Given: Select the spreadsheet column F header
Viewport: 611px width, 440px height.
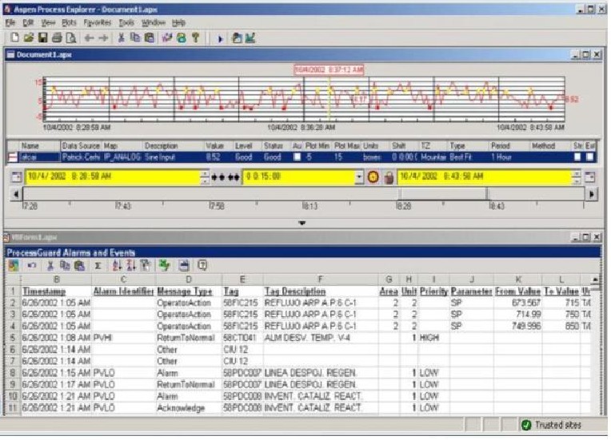Looking at the screenshot, I should (321, 279).
